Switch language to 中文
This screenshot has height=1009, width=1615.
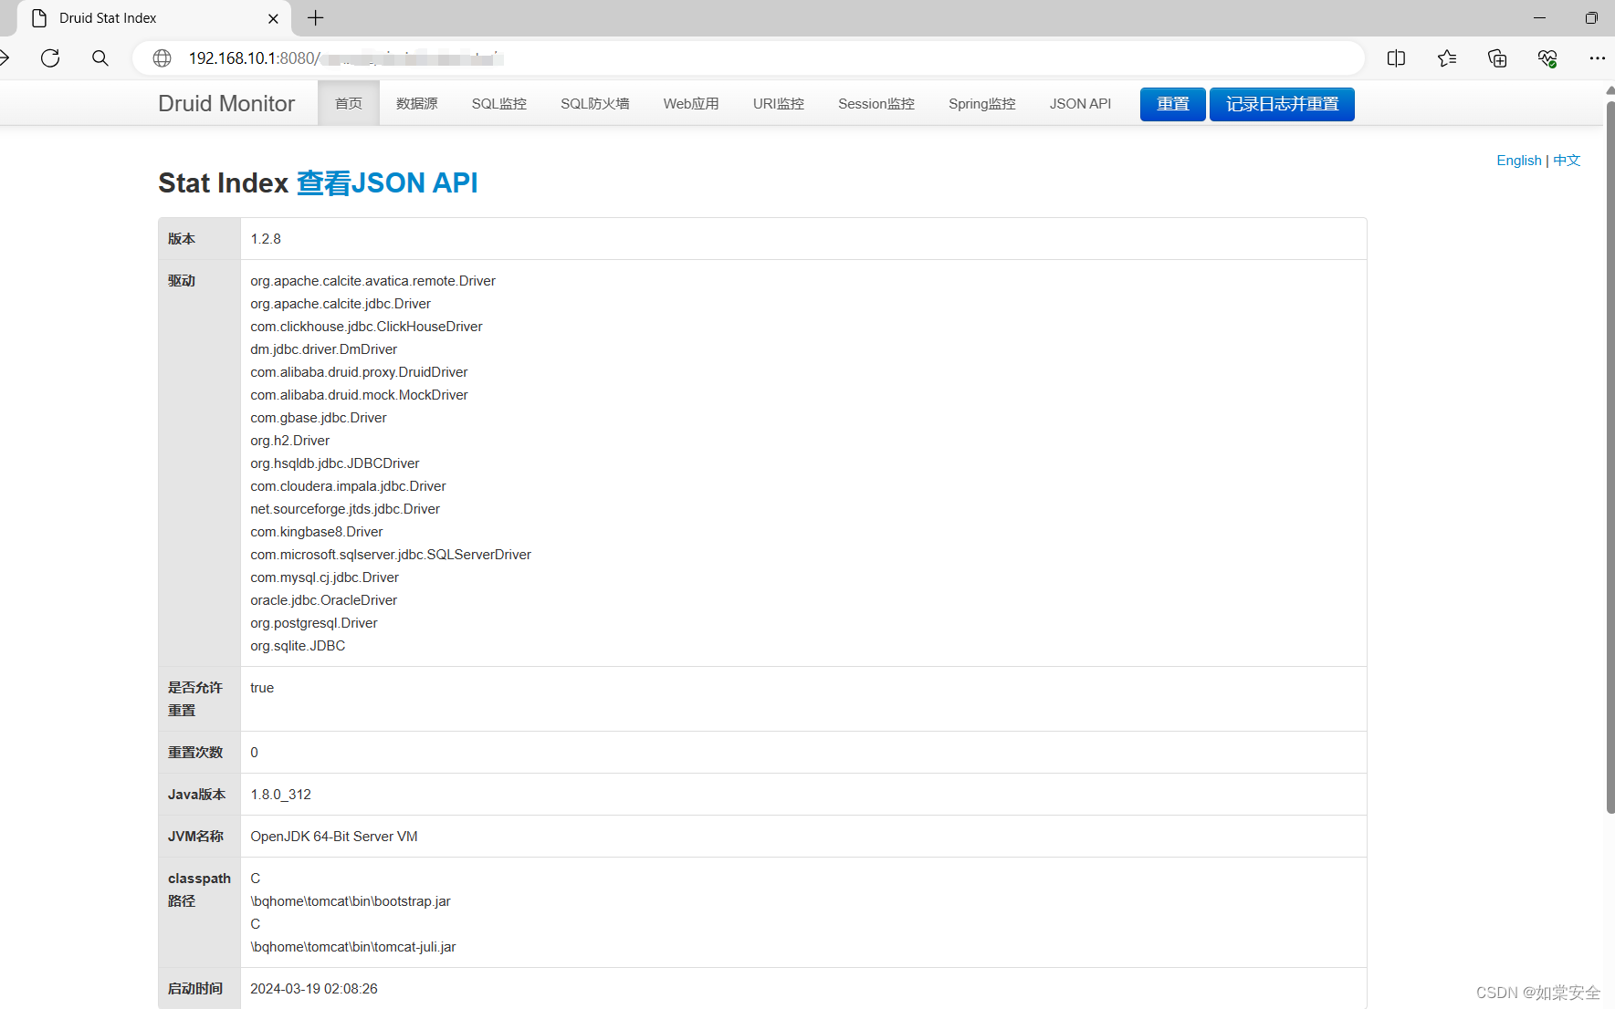coord(1567,161)
